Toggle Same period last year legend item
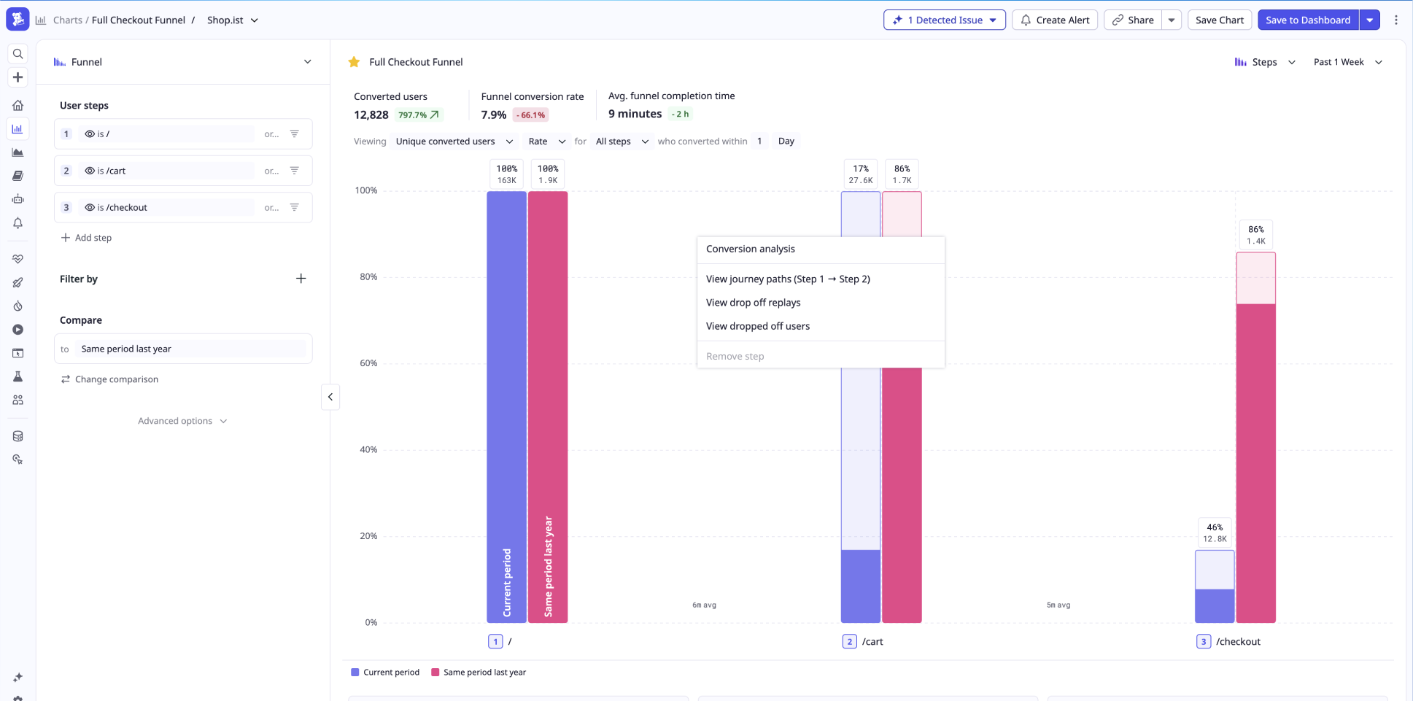The width and height of the screenshot is (1413, 701). click(479, 673)
